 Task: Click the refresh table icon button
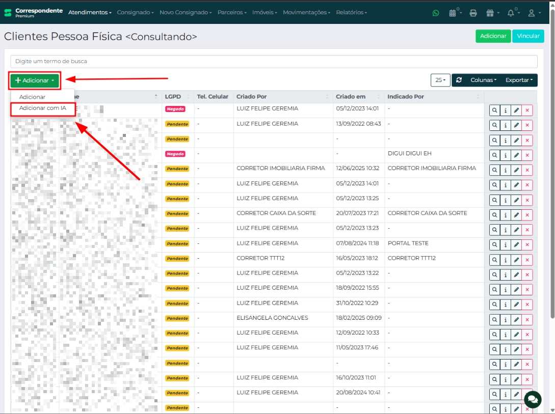459,80
